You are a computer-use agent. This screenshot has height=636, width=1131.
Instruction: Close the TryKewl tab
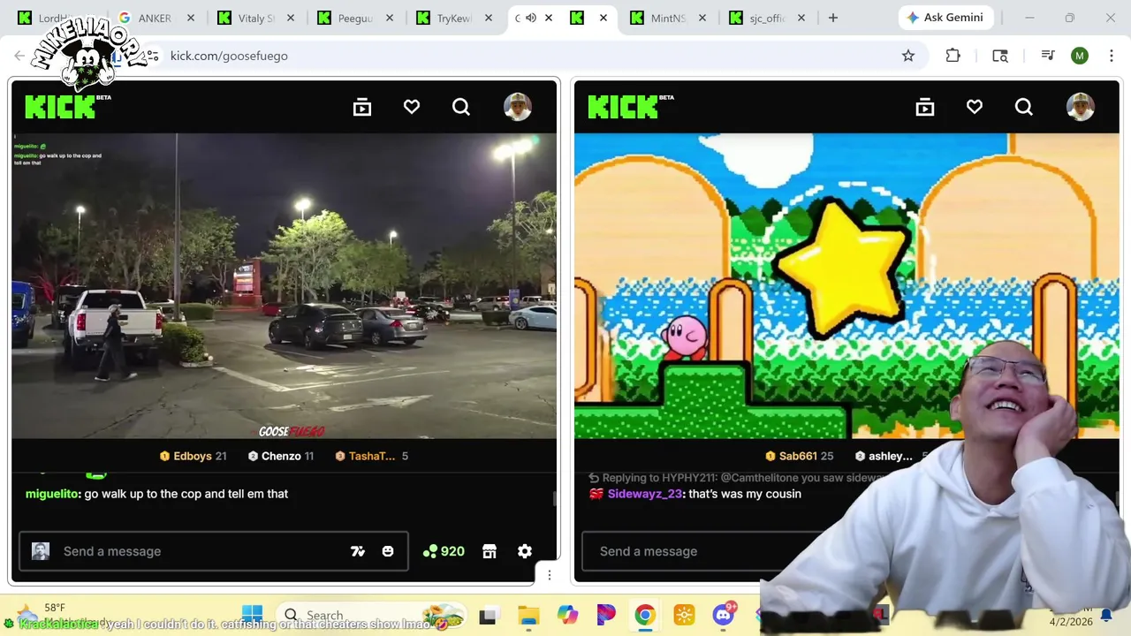(x=489, y=18)
